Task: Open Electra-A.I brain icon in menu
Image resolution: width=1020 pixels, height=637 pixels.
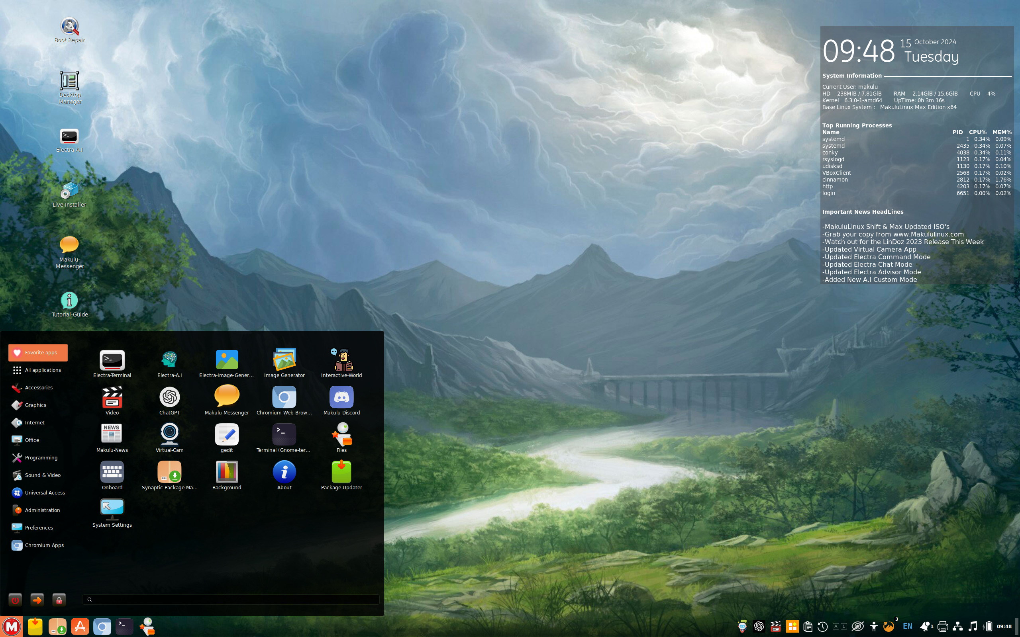Action: (x=169, y=363)
